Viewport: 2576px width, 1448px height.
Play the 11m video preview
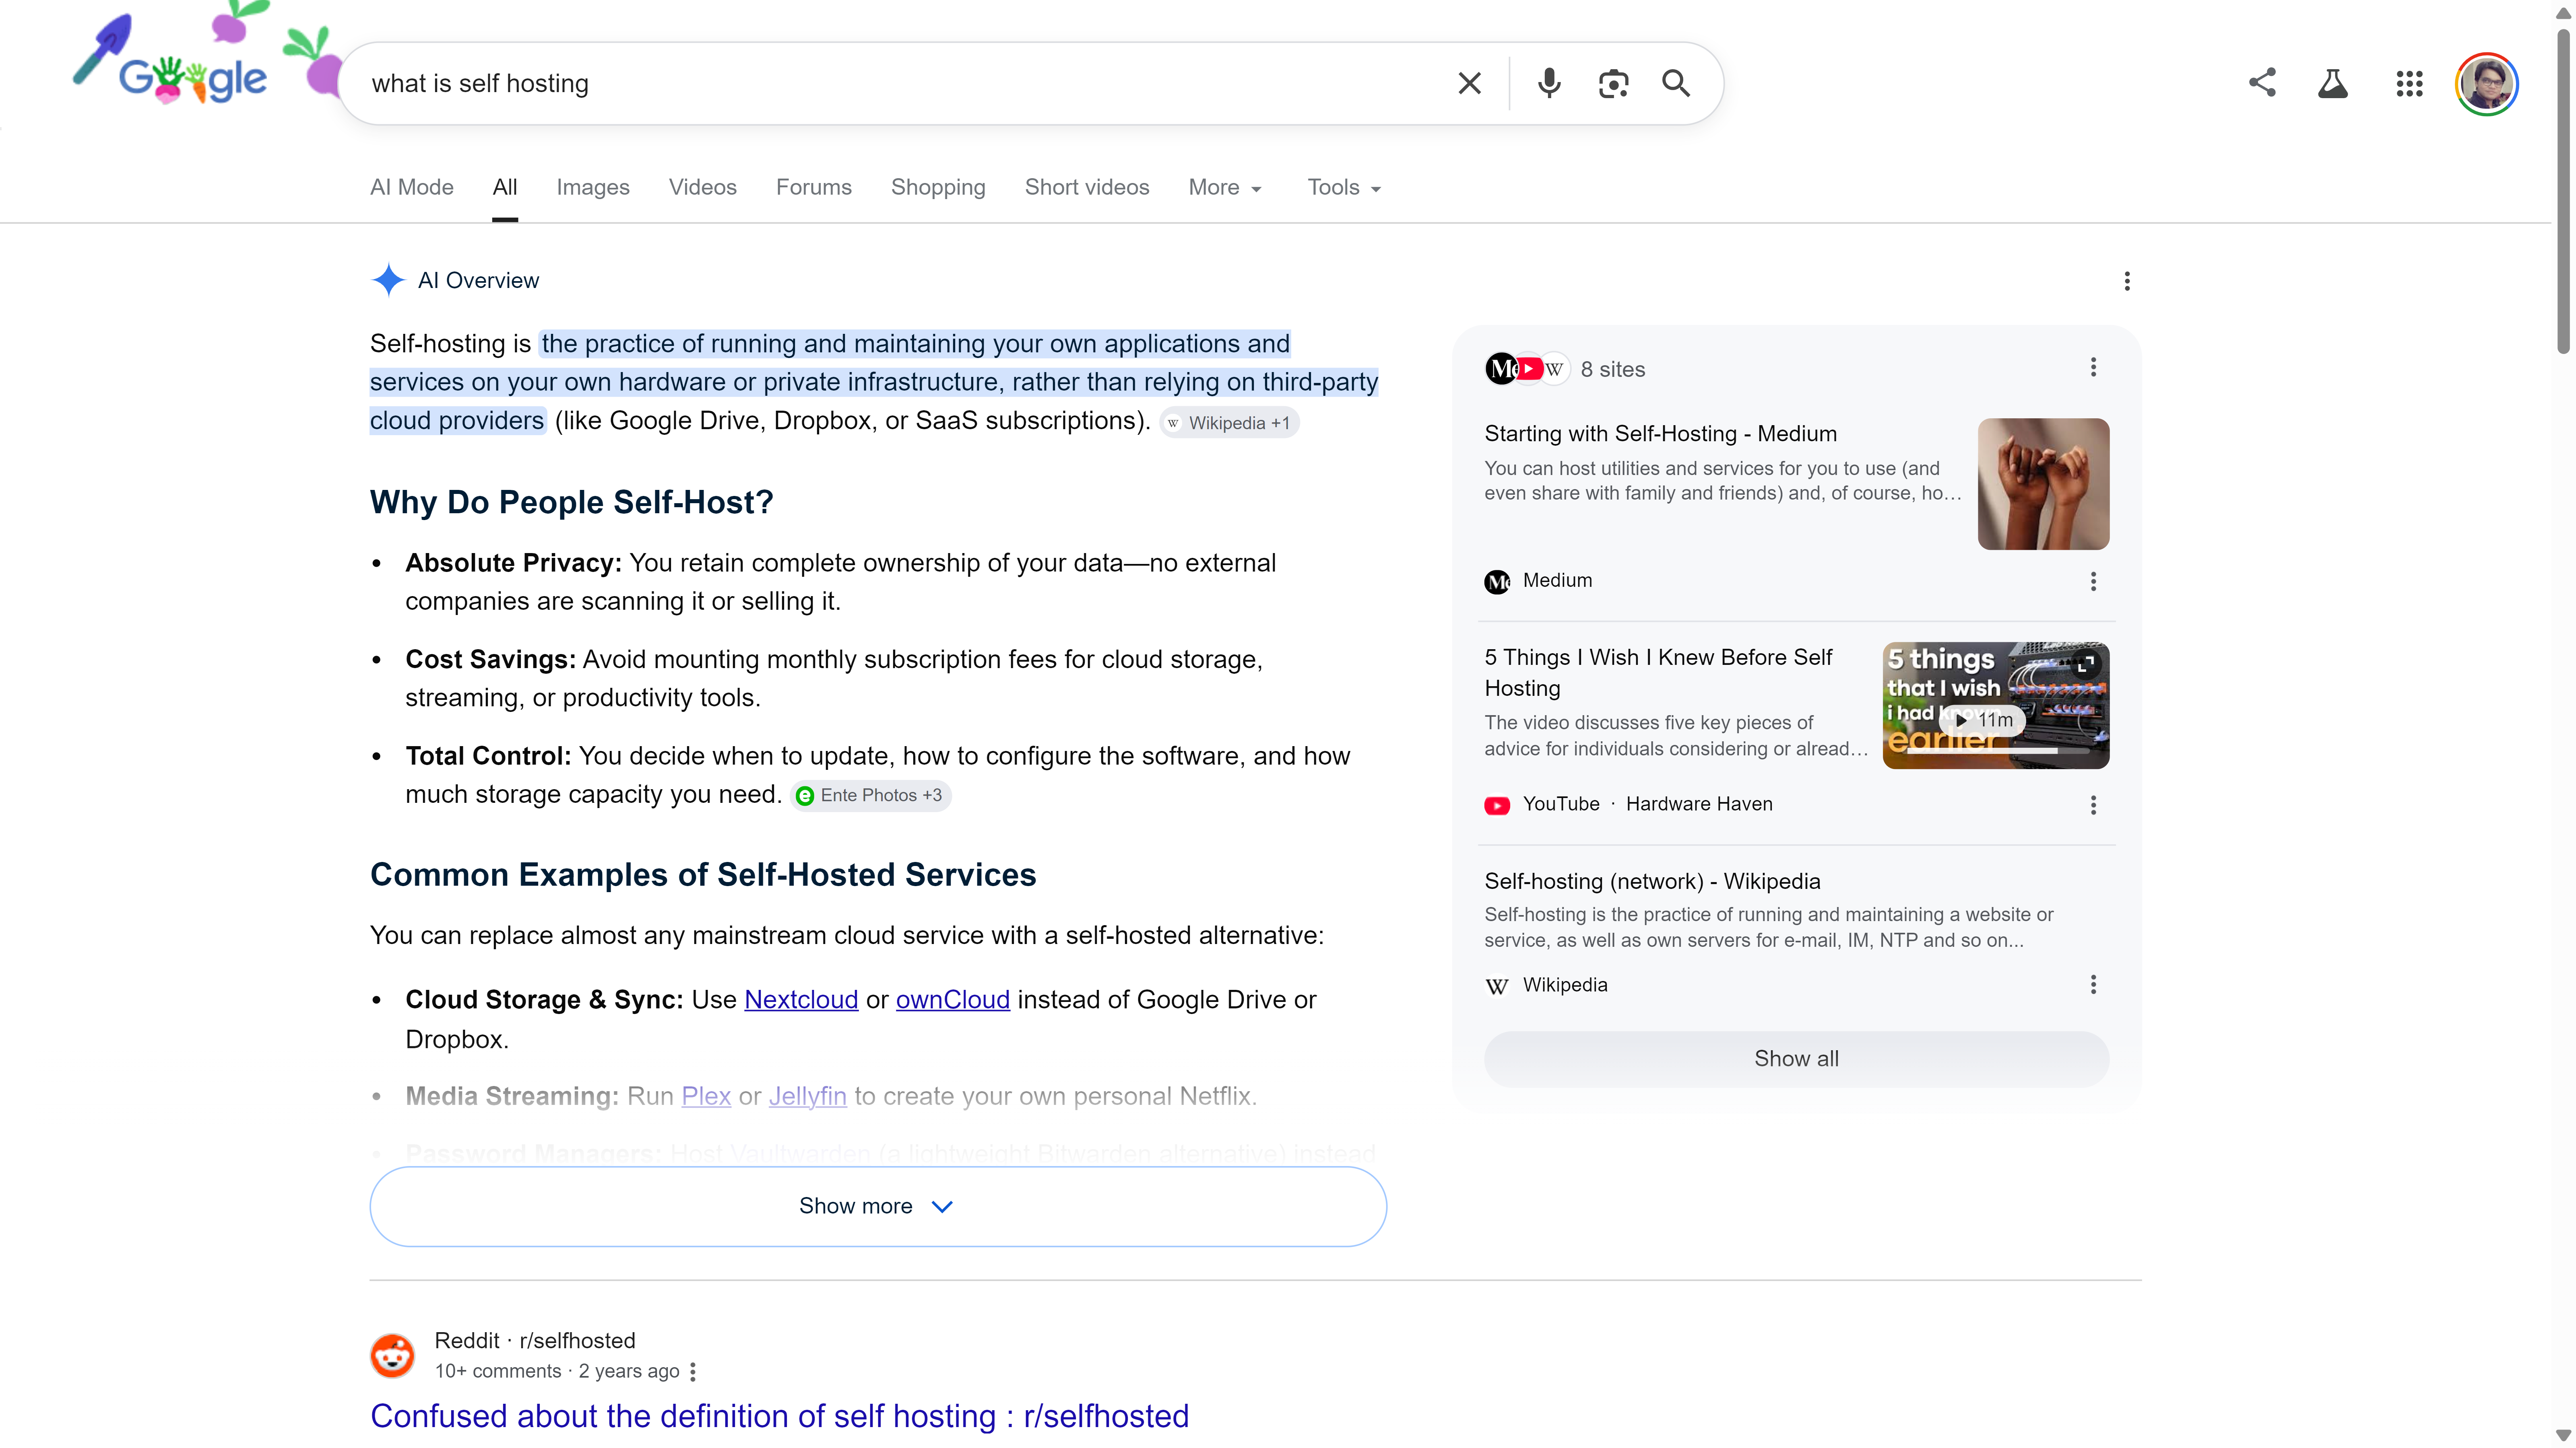click(x=1982, y=720)
